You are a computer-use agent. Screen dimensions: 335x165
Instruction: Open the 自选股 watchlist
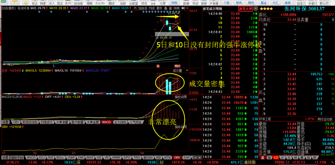78,3
